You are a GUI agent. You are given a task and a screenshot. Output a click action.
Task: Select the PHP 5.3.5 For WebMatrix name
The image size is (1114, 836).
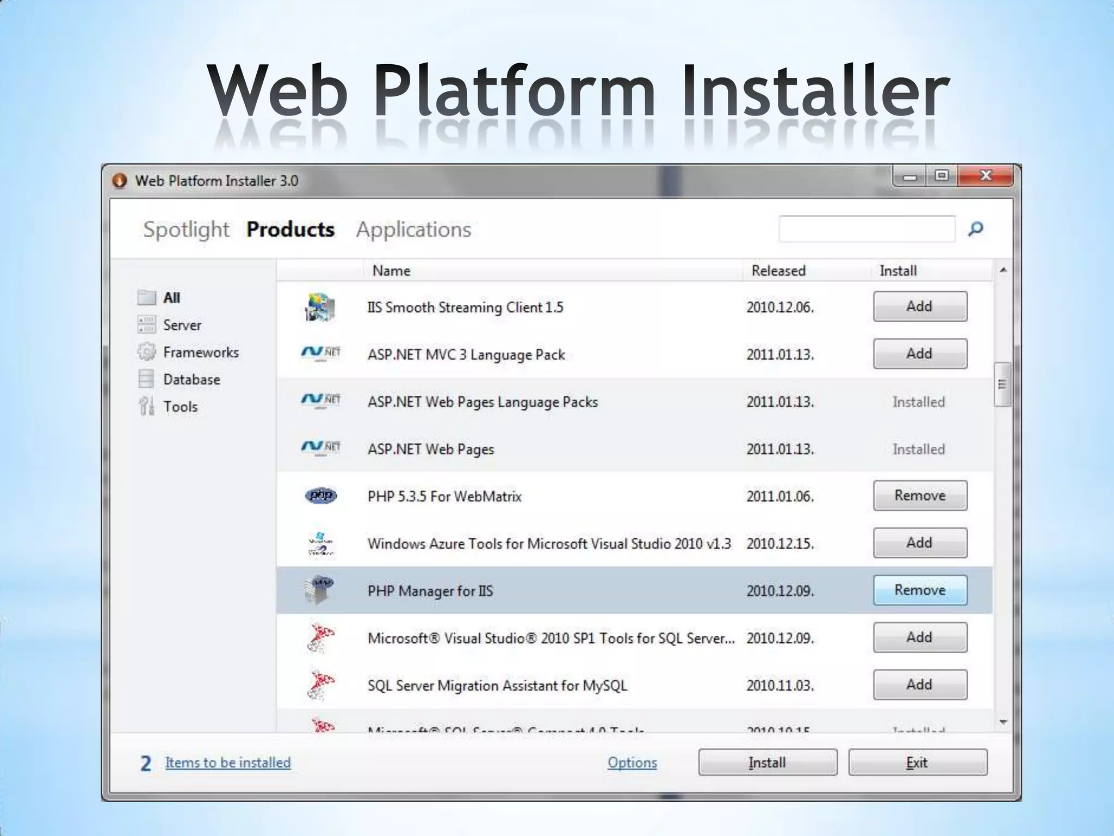click(x=444, y=496)
